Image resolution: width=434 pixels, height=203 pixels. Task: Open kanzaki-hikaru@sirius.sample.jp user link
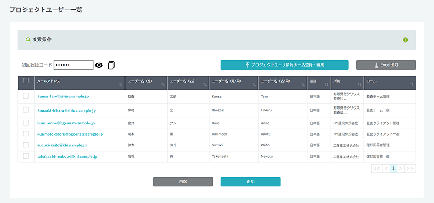click(66, 111)
